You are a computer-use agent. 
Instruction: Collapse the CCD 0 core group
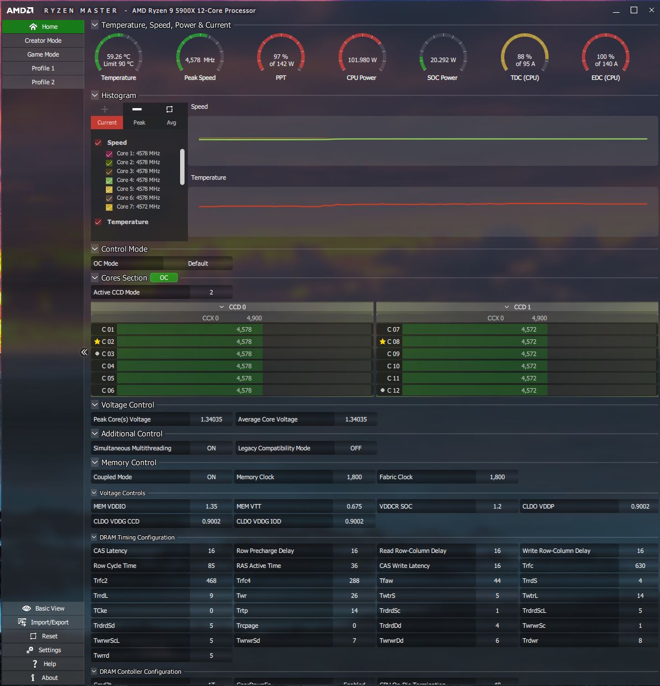(x=222, y=307)
